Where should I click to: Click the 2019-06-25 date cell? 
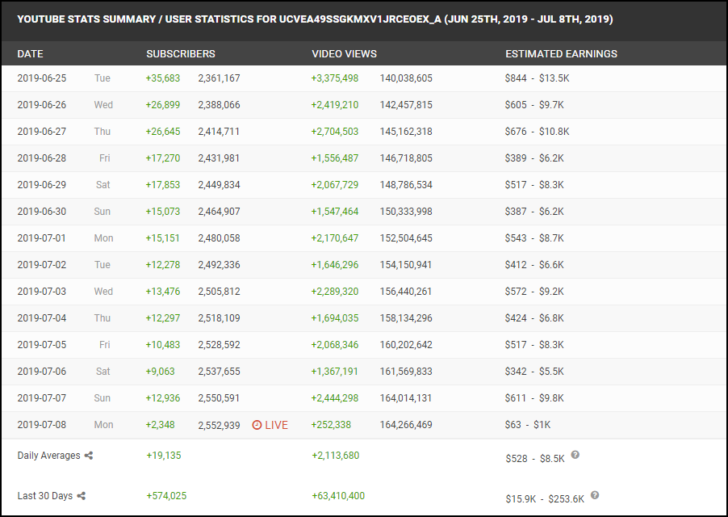tap(42, 78)
